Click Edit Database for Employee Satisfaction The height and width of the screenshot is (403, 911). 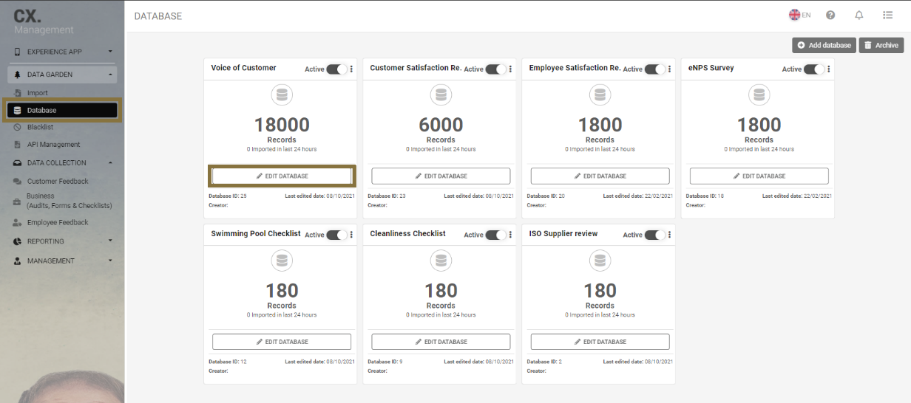coord(600,176)
